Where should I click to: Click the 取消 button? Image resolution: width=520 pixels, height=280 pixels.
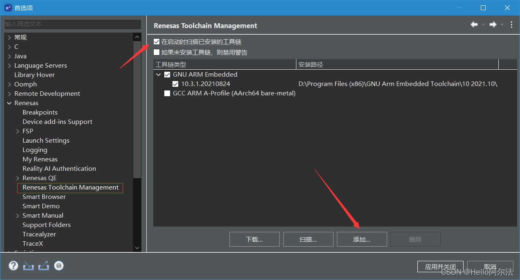point(490,267)
